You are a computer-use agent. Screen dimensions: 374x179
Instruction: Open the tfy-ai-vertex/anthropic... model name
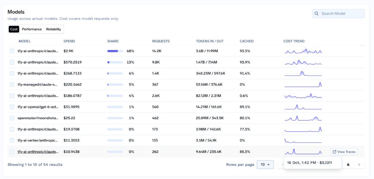click(x=38, y=140)
